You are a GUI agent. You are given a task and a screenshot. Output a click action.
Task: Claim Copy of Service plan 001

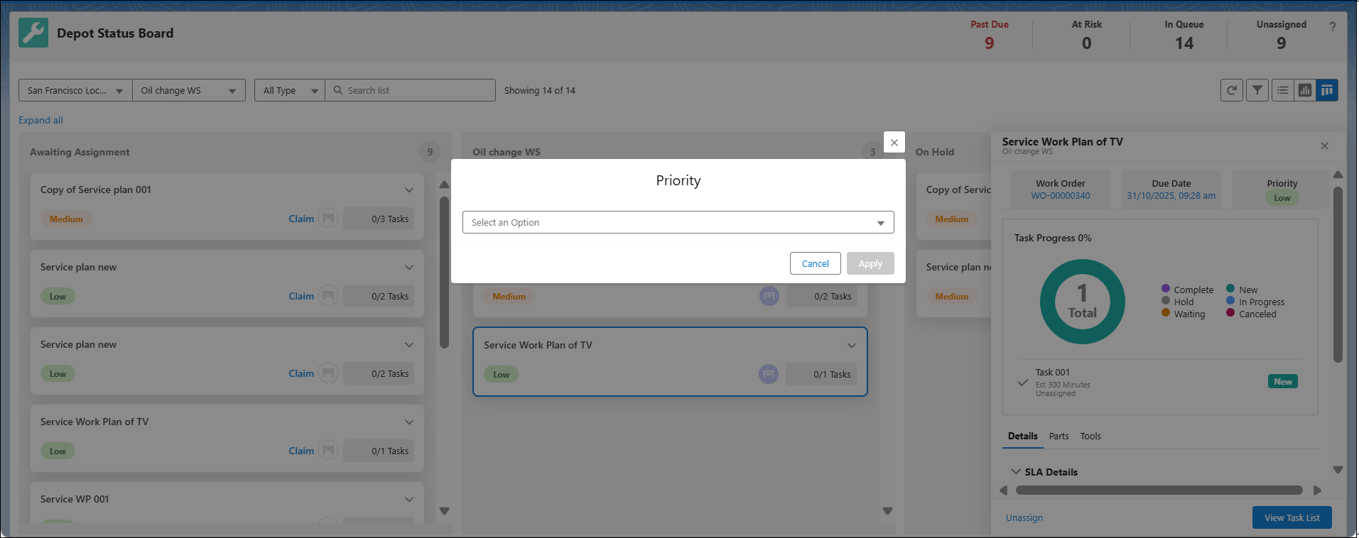301,219
